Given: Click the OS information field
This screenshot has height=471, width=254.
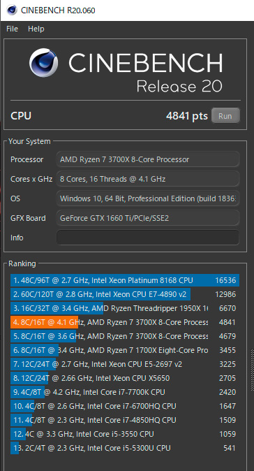Looking at the screenshot, I should coord(148,198).
